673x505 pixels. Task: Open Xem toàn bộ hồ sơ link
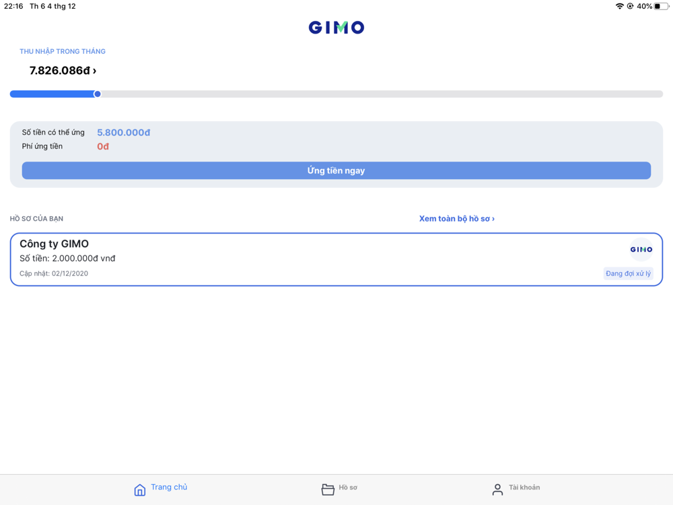[457, 219]
